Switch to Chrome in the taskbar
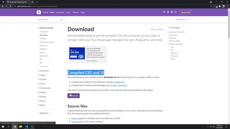Image resolution: width=230 pixels, height=129 pixels. (x=15, y=126)
